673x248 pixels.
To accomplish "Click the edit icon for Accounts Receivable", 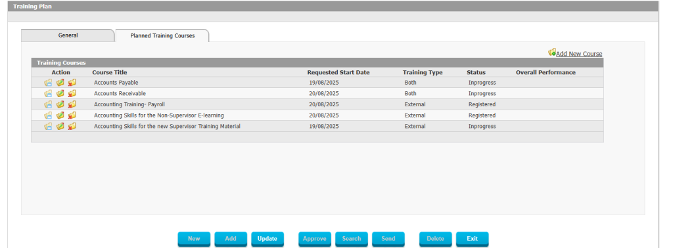I will click(60, 93).
